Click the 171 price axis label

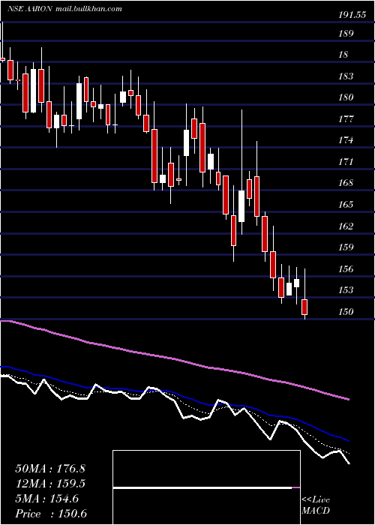click(x=346, y=162)
